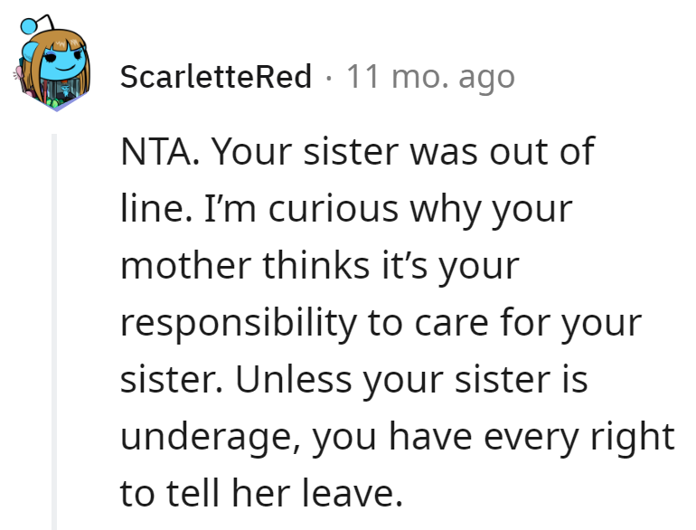Click the word "ago" in the timestamp

click(486, 79)
